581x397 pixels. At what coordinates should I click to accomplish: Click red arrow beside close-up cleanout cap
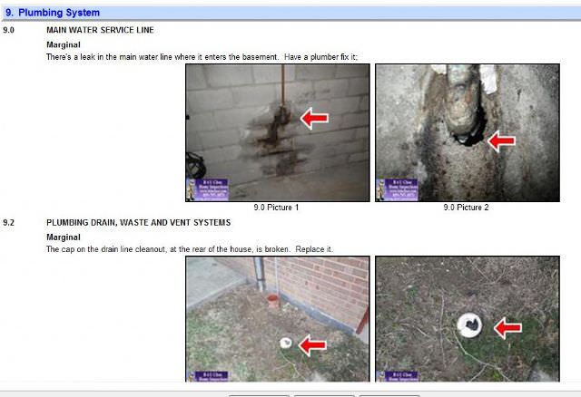coord(507,326)
